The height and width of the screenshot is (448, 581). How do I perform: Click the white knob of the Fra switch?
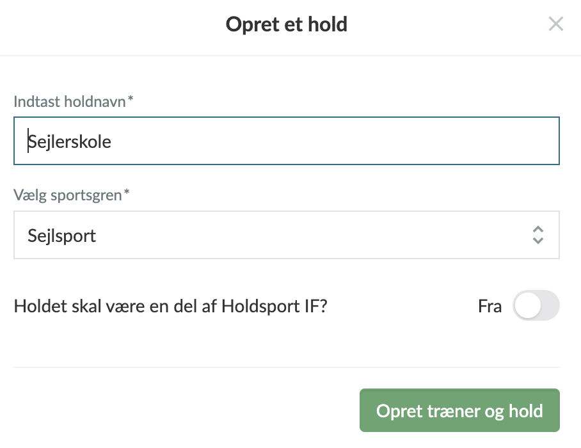click(527, 307)
